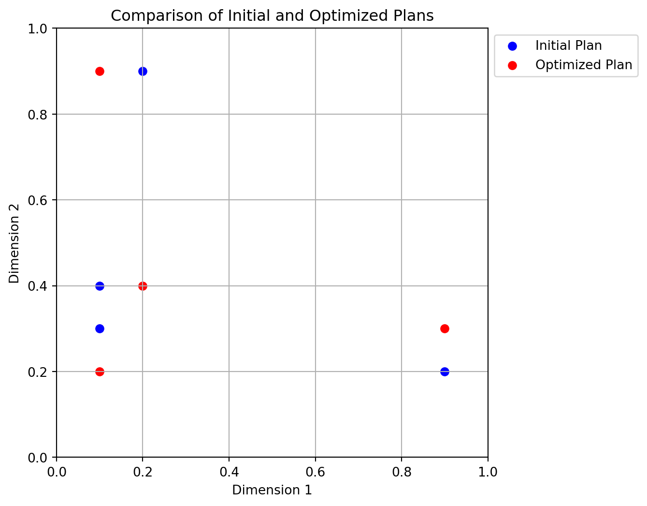Click the red Optimized Plan legend marker
The image size is (647, 506).
512,65
